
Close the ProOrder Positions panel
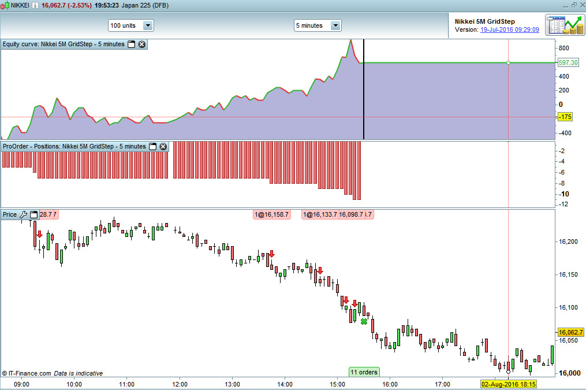tap(163, 147)
